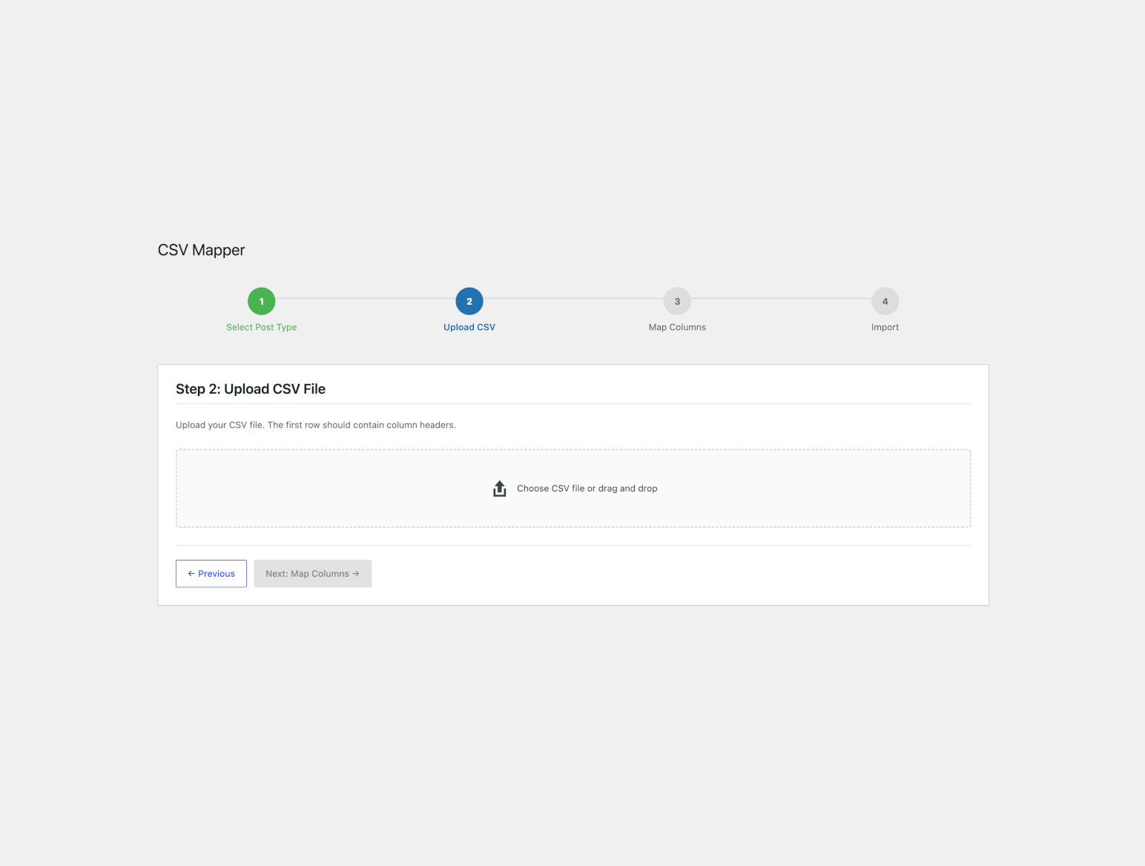The image size is (1145, 866).
Task: Click 'Choose CSV file or drag and drop' text
Action: click(x=587, y=489)
